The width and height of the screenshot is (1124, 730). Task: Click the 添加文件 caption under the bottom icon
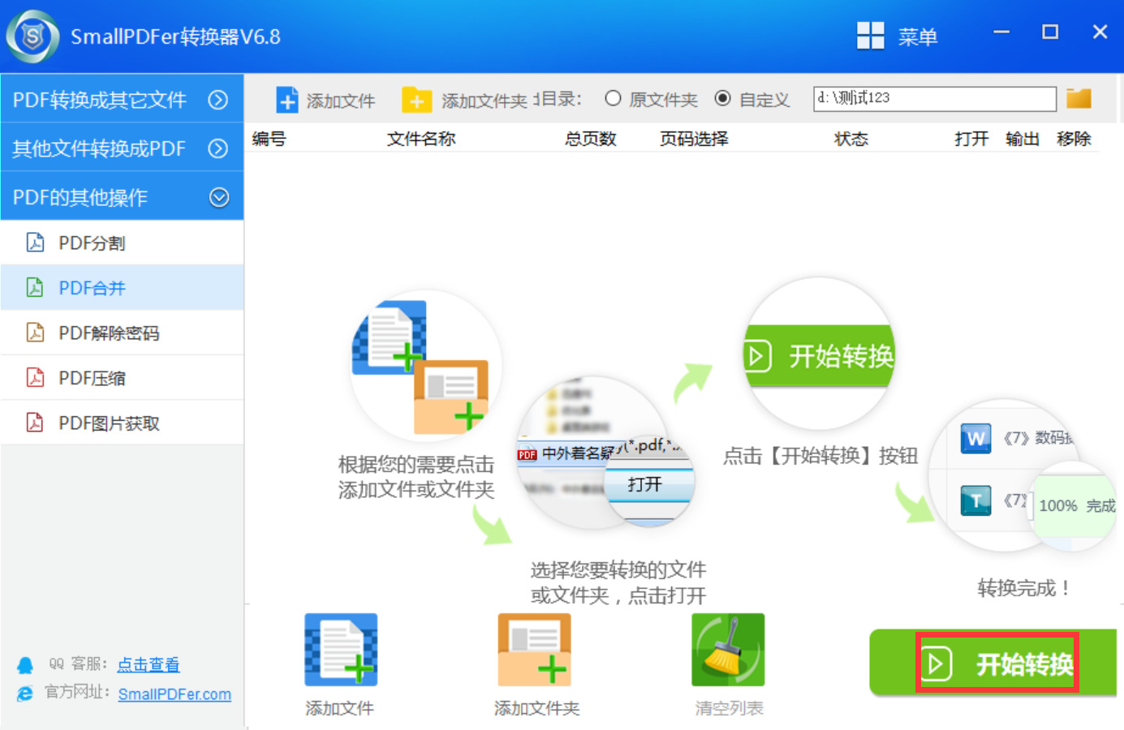339,708
